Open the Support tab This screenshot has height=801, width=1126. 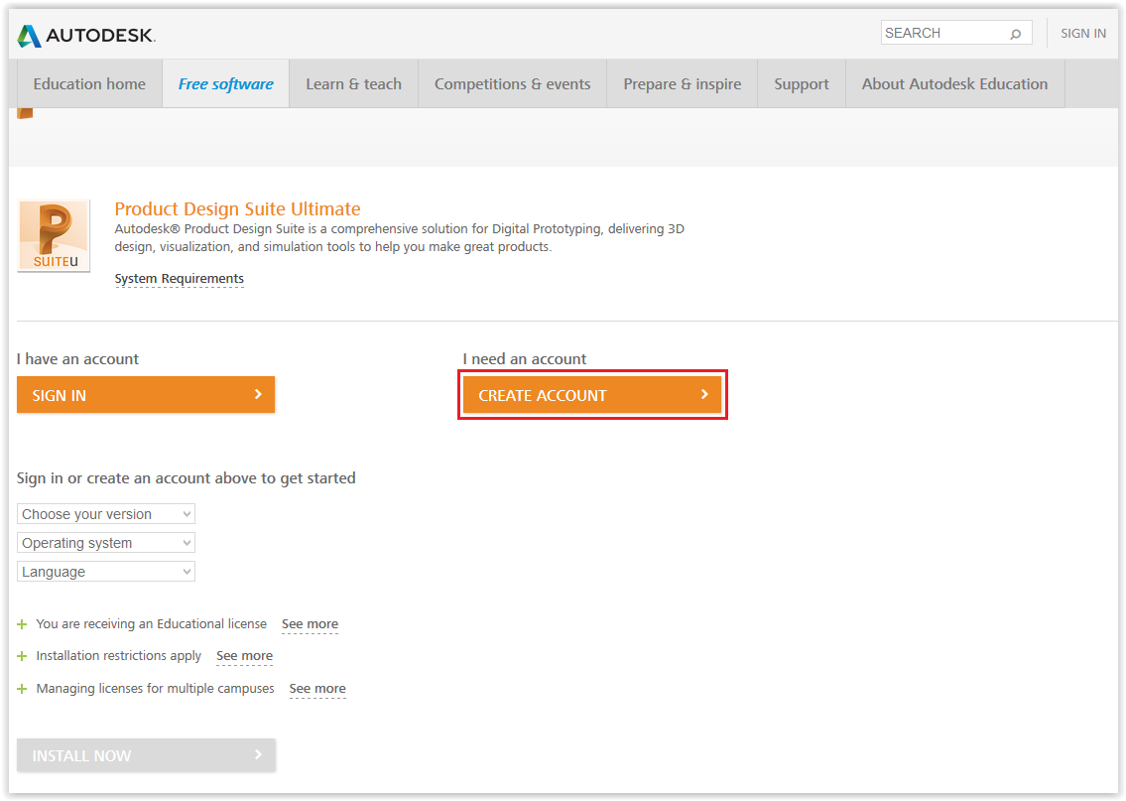[802, 84]
